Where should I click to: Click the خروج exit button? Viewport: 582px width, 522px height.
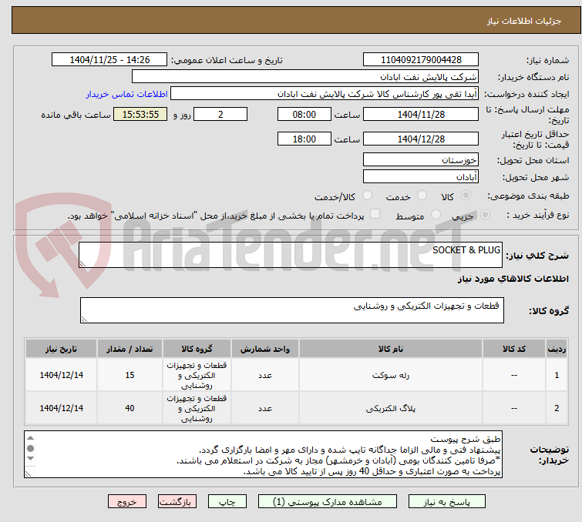pyautogui.click(x=127, y=502)
